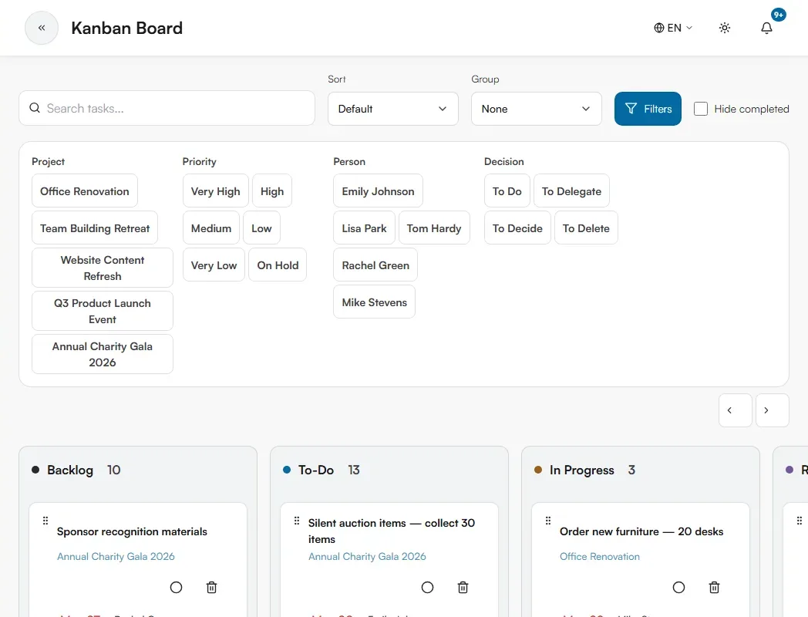Open Sponsor recognition materials task title
808x617 pixels.
tap(132, 531)
